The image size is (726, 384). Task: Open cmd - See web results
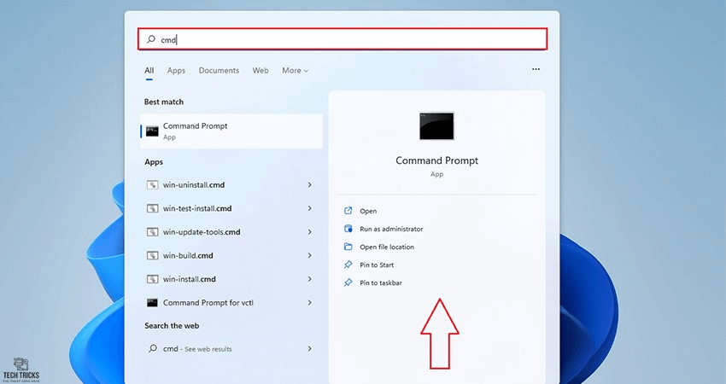click(231, 349)
